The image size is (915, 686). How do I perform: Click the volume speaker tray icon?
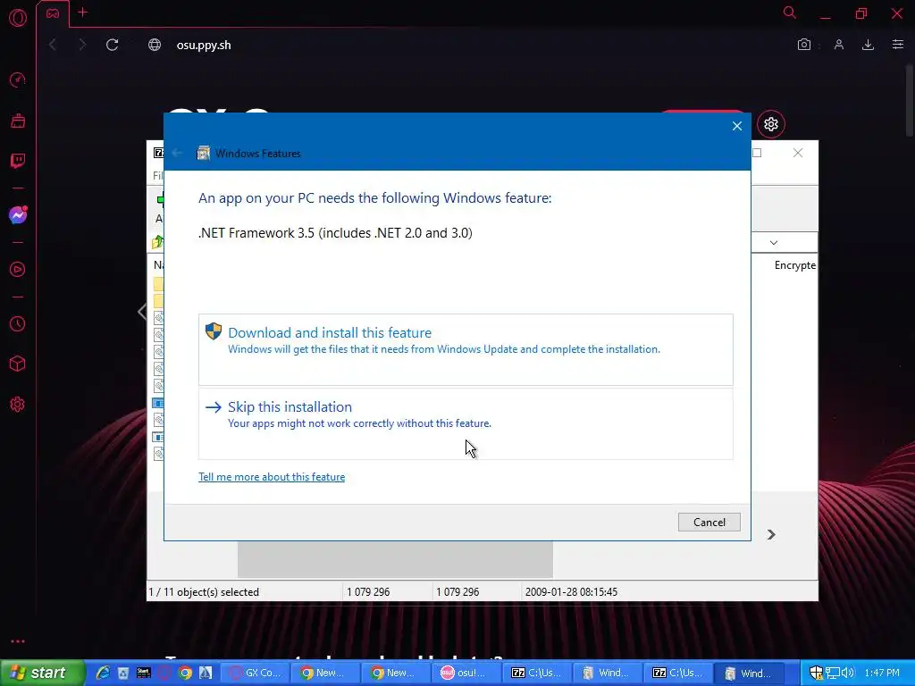tap(848, 673)
